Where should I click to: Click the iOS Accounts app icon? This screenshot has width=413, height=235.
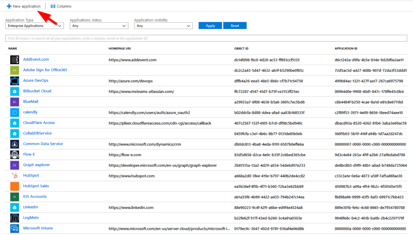point(15,197)
